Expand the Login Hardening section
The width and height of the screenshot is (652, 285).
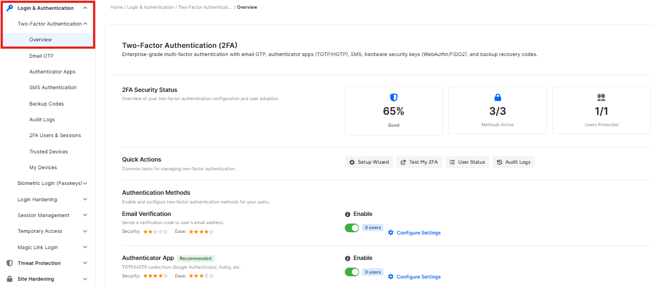click(85, 200)
